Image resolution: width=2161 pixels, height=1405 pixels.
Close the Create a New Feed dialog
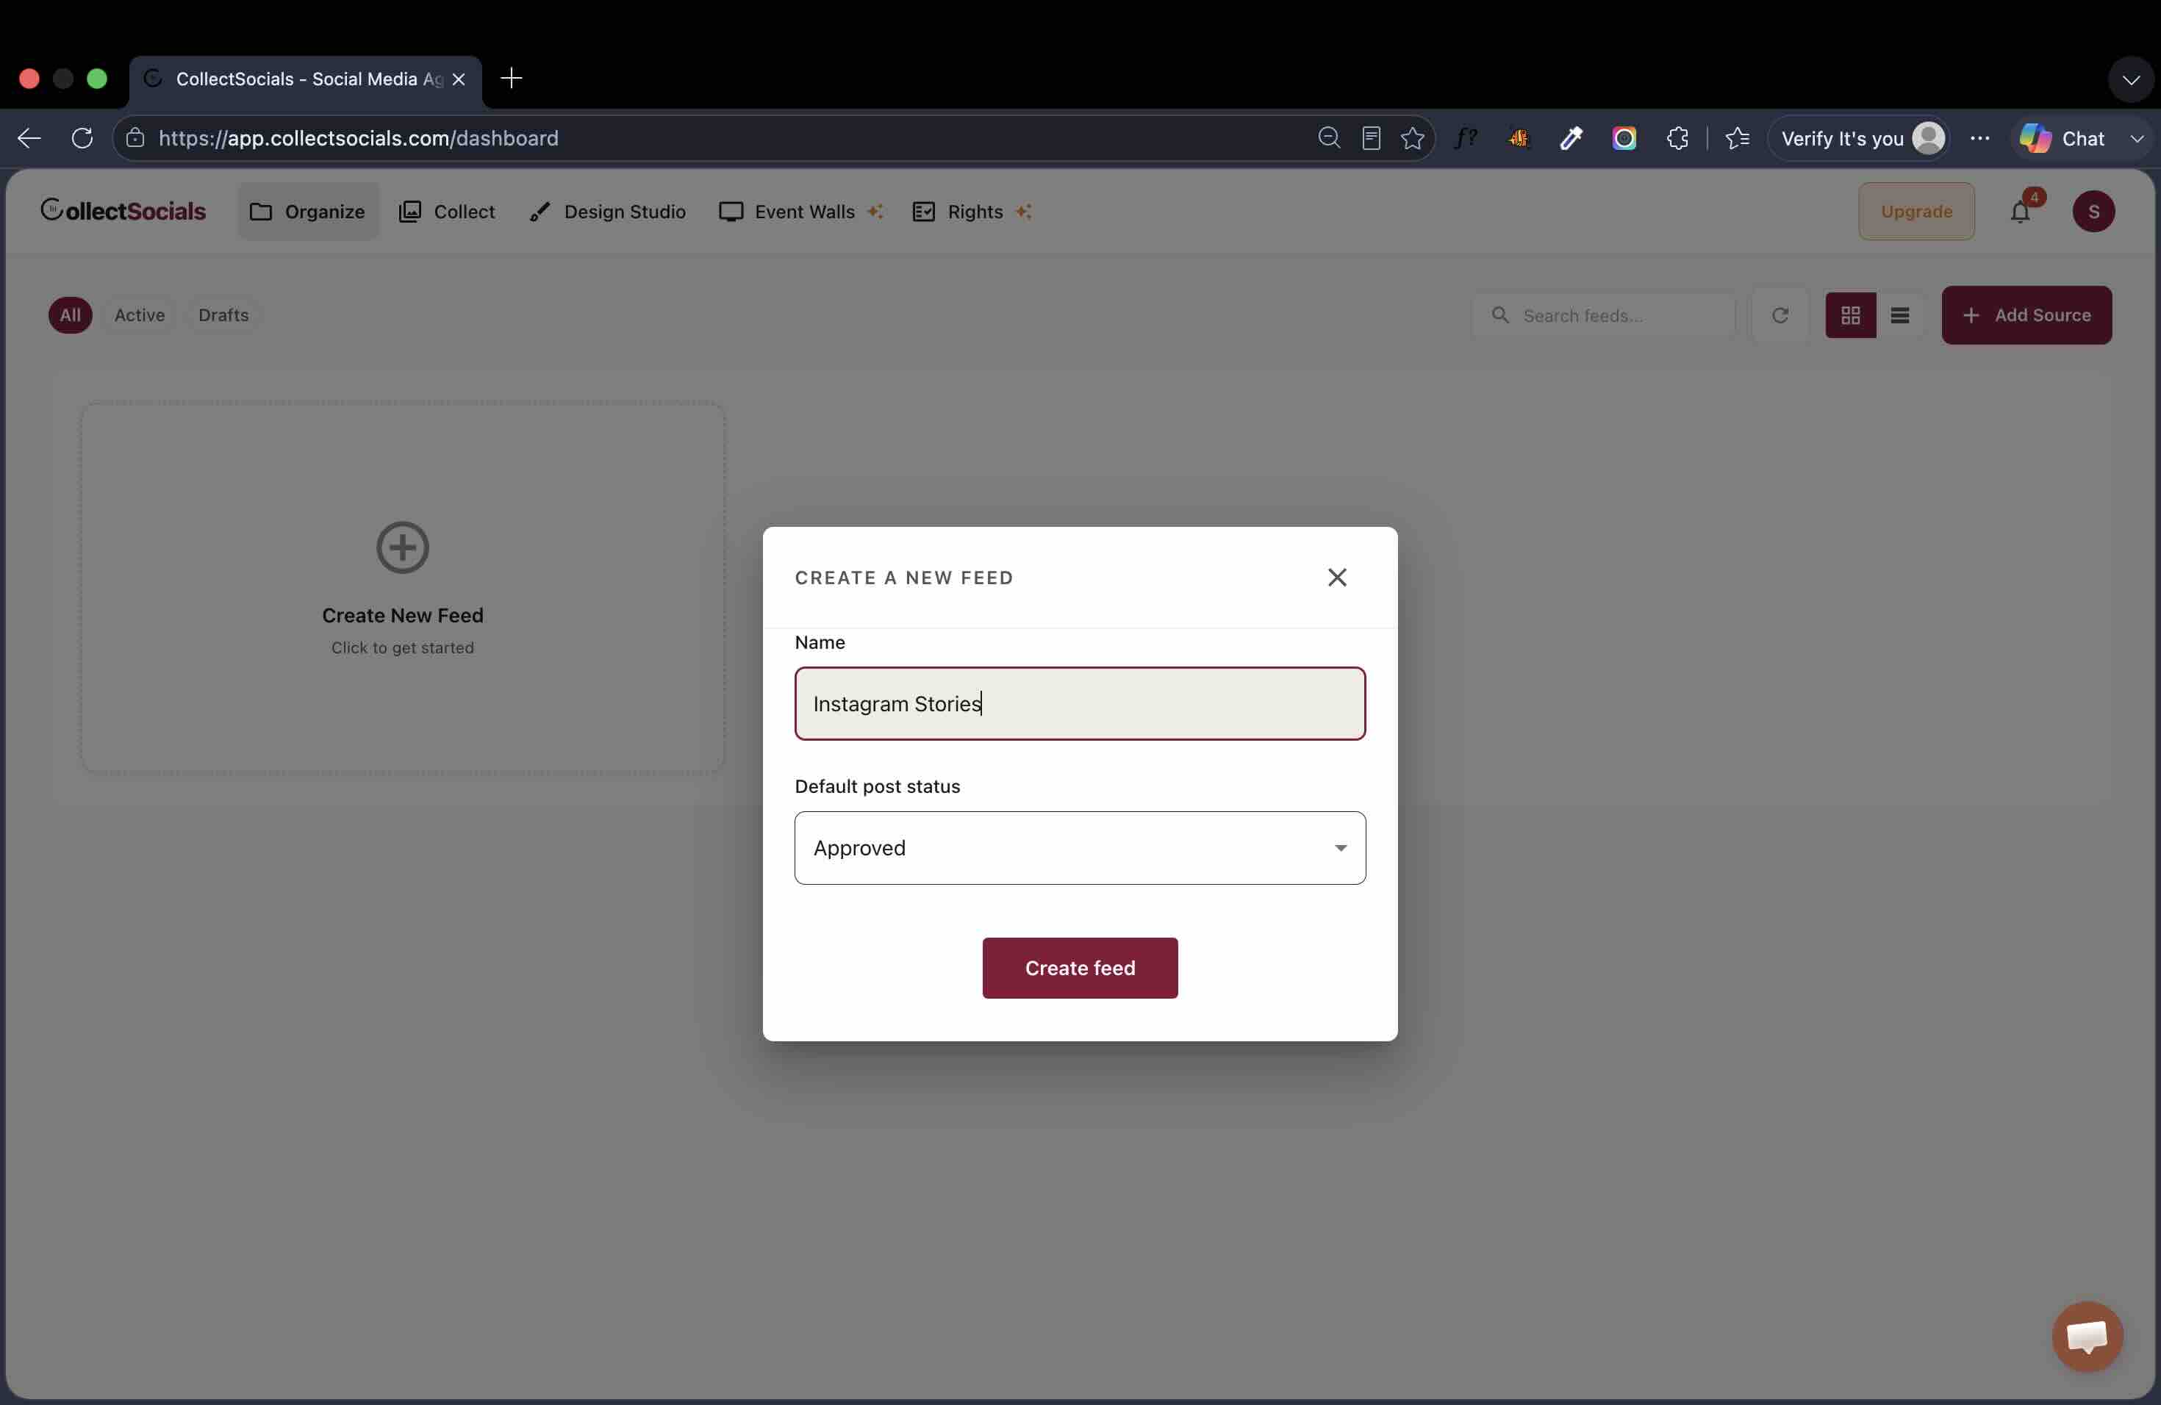(1336, 578)
